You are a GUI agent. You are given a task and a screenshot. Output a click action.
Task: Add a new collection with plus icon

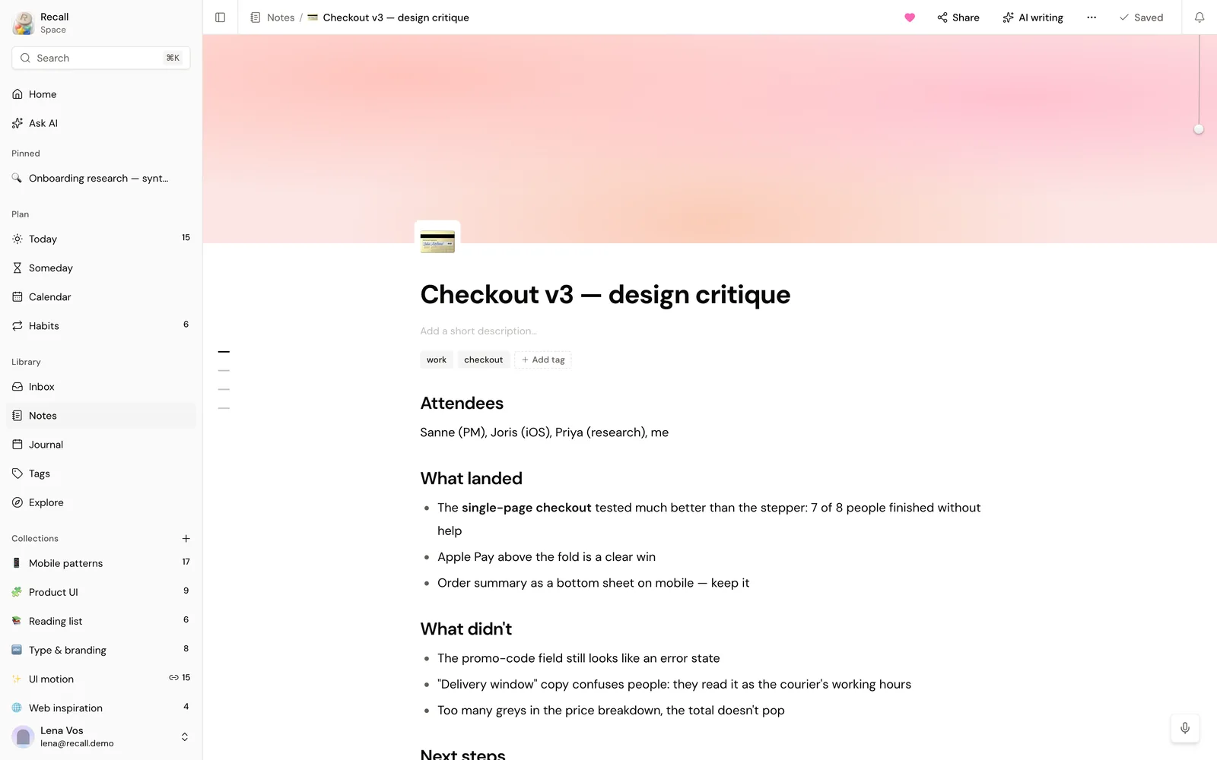(x=186, y=539)
